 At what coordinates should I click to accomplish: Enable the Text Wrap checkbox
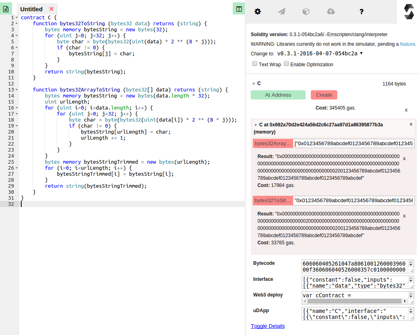pyautogui.click(x=255, y=64)
